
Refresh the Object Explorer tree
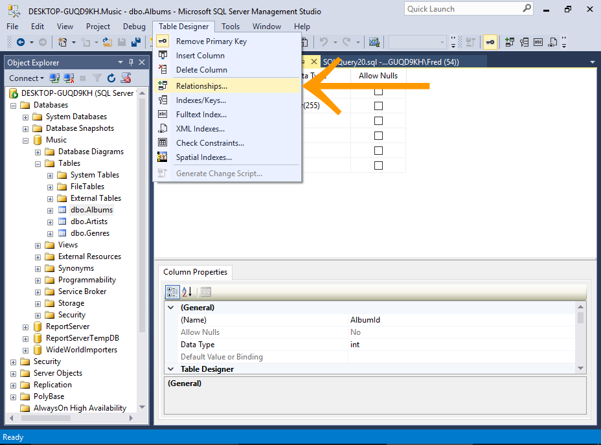click(x=111, y=78)
